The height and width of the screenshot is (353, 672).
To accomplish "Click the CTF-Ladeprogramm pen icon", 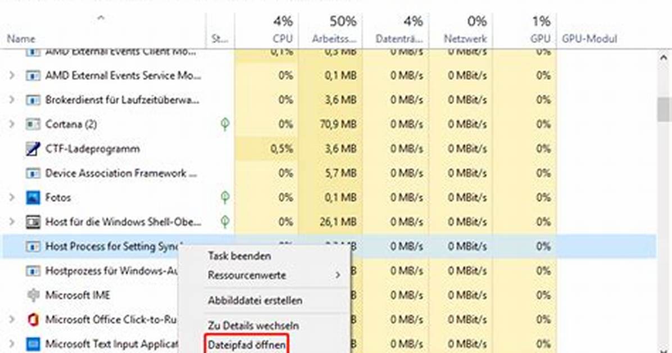I will 33,149.
